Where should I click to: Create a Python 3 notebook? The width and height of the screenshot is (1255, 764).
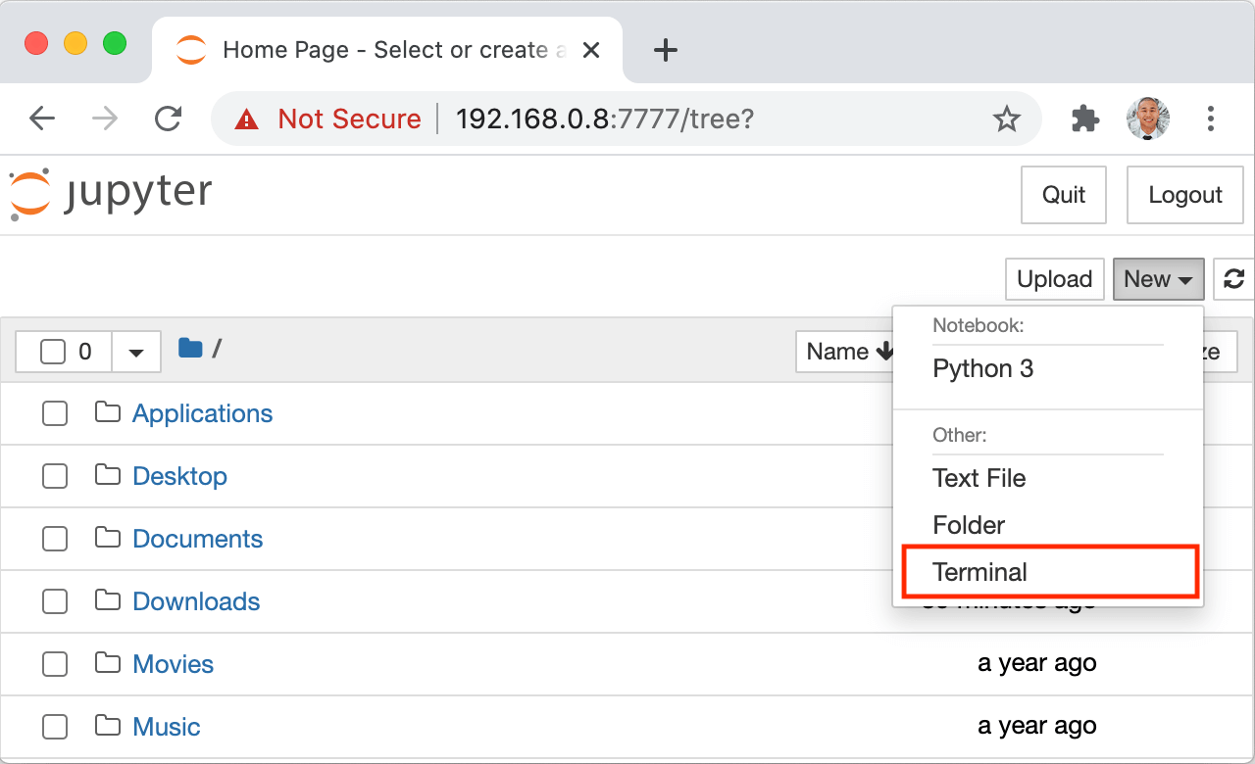[x=982, y=369]
